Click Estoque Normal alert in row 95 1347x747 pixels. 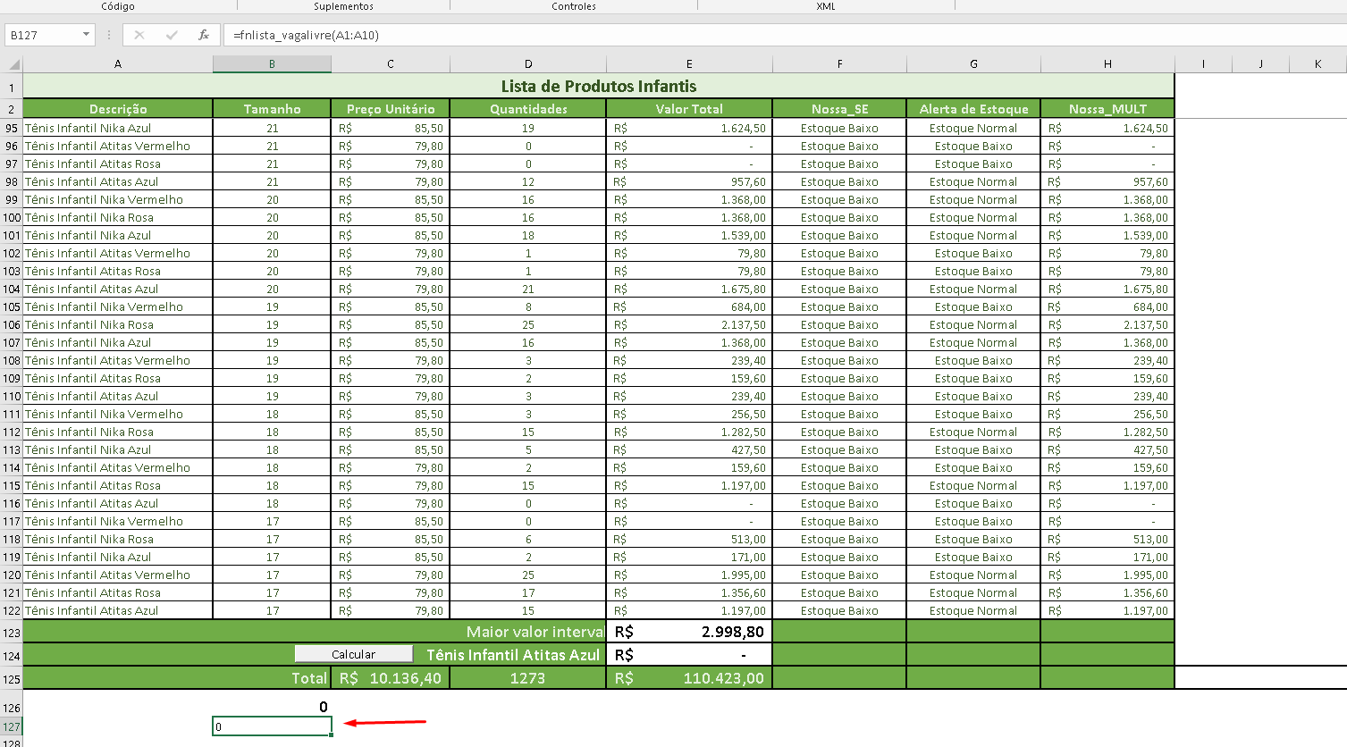click(973, 128)
